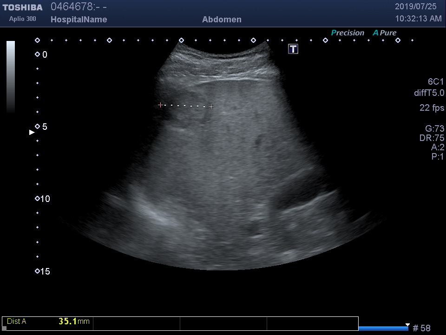This screenshot has height=335, width=446.
Task: Click the focus position triangle marker
Action: pyautogui.click(x=32, y=133)
